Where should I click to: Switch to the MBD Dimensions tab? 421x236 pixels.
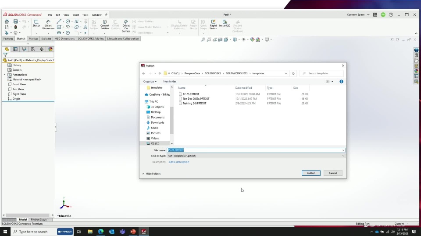[x=64, y=38]
